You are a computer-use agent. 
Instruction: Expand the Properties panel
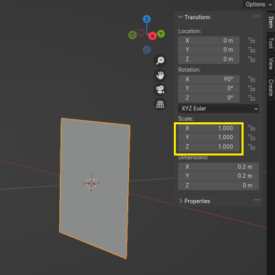[180, 201]
